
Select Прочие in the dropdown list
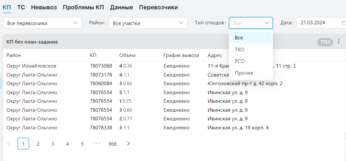pos(244,73)
